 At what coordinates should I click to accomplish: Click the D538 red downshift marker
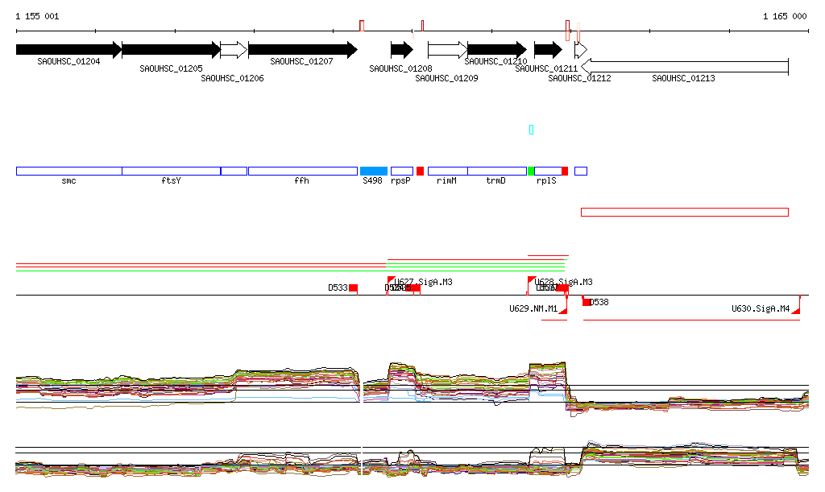pos(587,302)
